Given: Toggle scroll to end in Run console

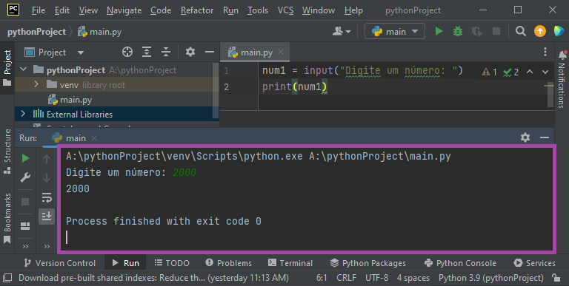Looking at the screenshot, I should [x=47, y=216].
